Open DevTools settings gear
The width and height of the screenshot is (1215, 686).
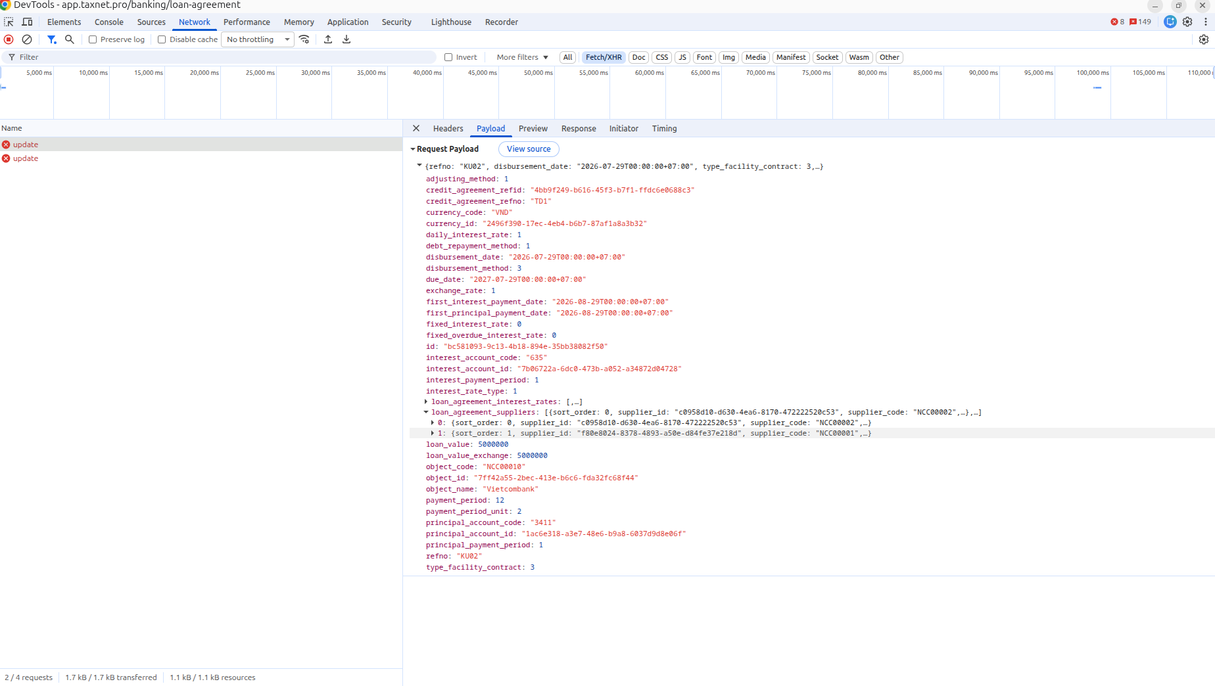[1187, 22]
